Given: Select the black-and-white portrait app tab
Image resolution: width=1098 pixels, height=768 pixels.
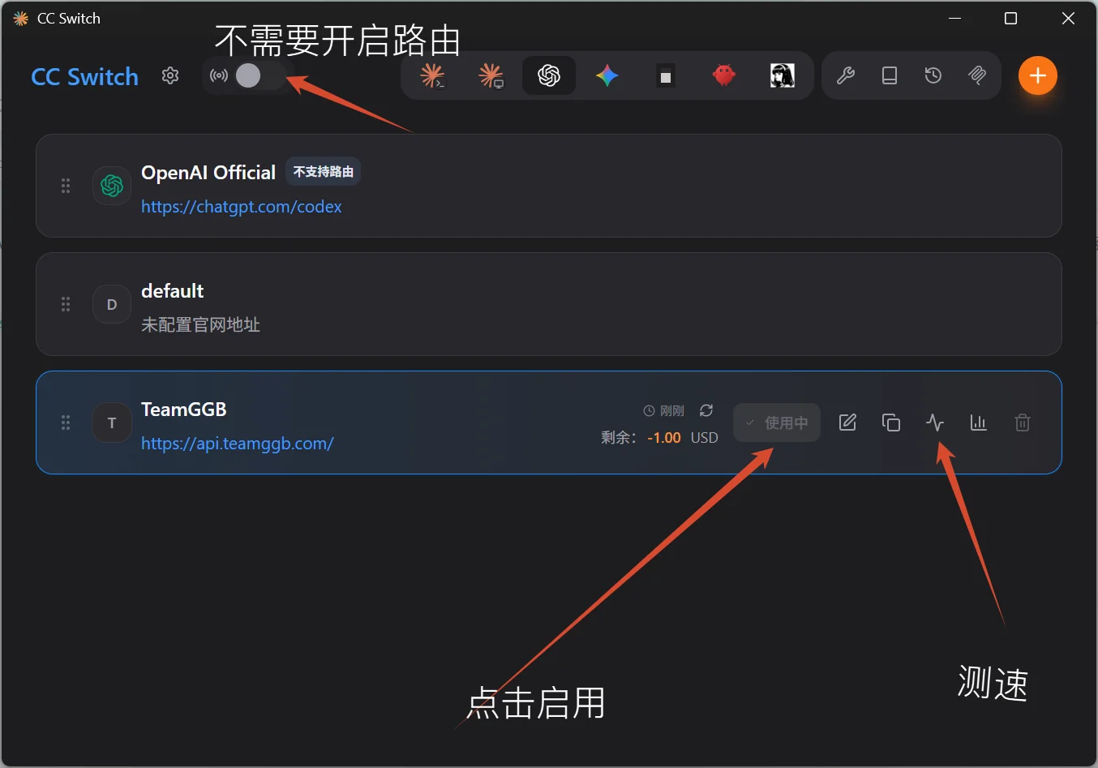Looking at the screenshot, I should tap(783, 75).
